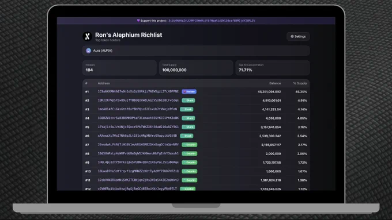Click the support project donation address link

tap(212, 21)
